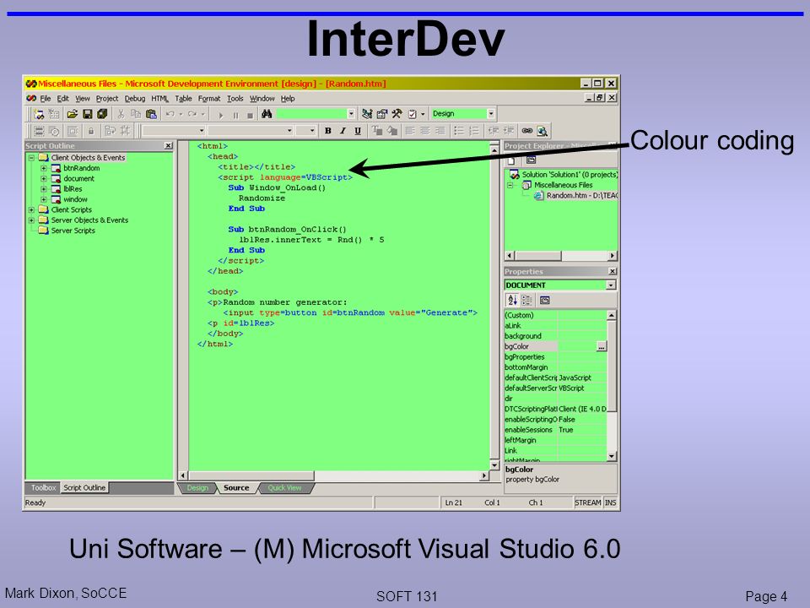Click the Find binoculars icon
Viewport: 810px width, 608px height.
(x=267, y=114)
